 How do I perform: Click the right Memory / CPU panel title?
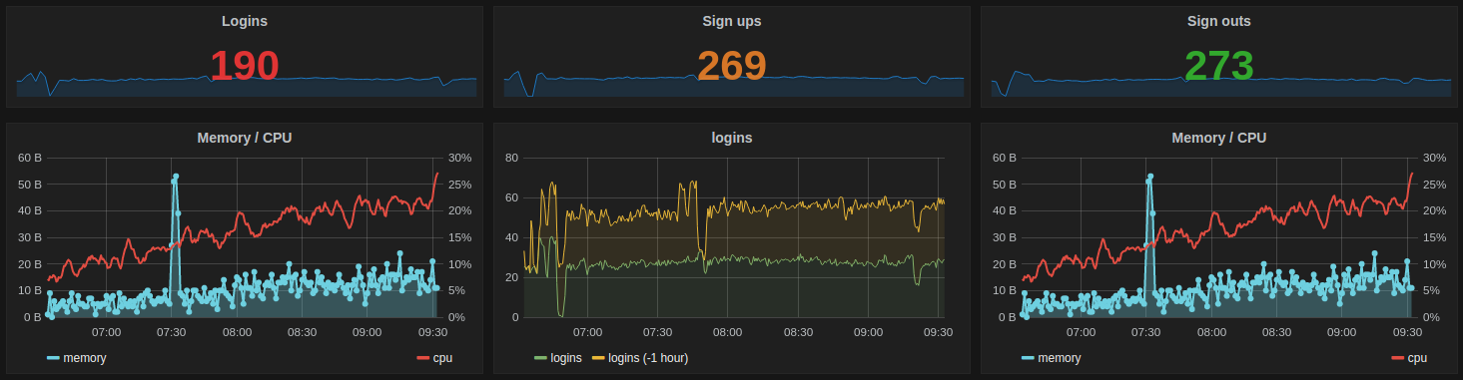click(x=1219, y=138)
